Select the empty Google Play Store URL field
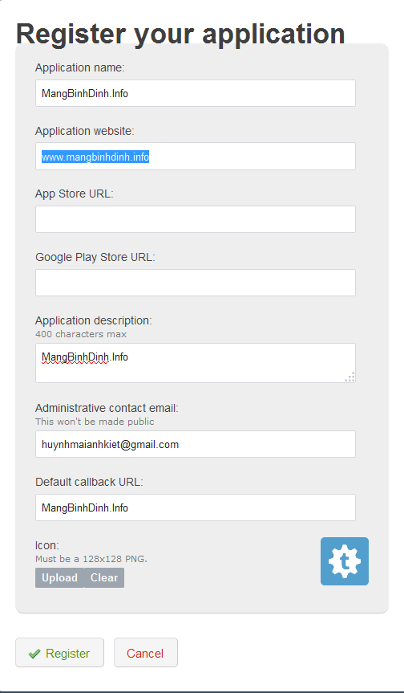The image size is (404, 693). click(196, 283)
